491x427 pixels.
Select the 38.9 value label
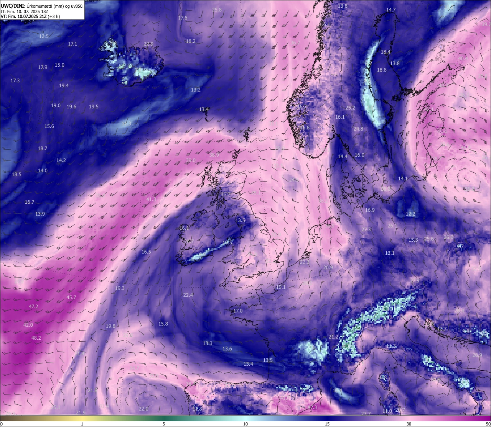click(214, 155)
